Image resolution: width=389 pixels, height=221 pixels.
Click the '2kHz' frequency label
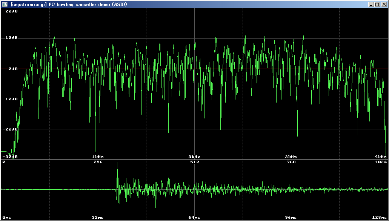(194, 157)
